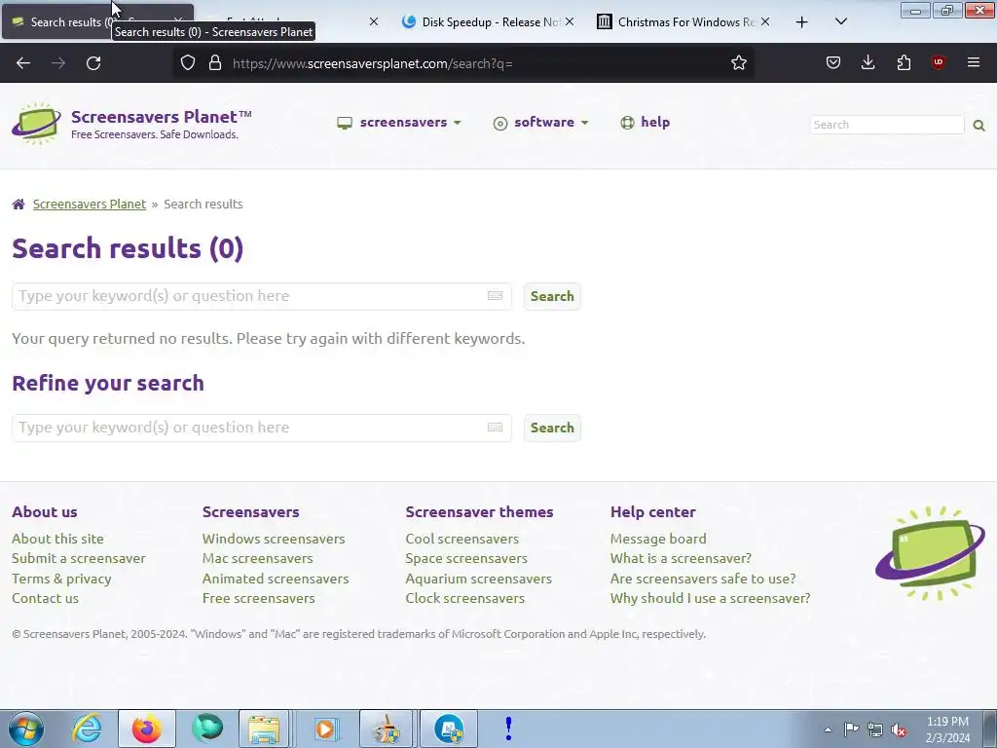Click keyword field under Search results
997x748 pixels.
(261, 296)
